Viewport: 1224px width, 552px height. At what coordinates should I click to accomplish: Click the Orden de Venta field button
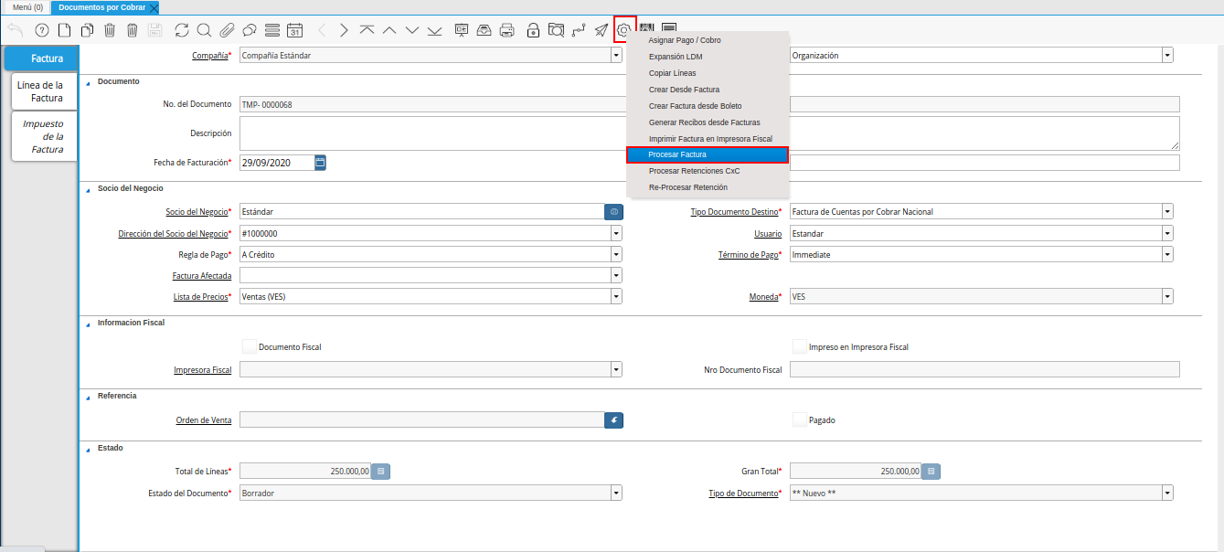coord(613,420)
